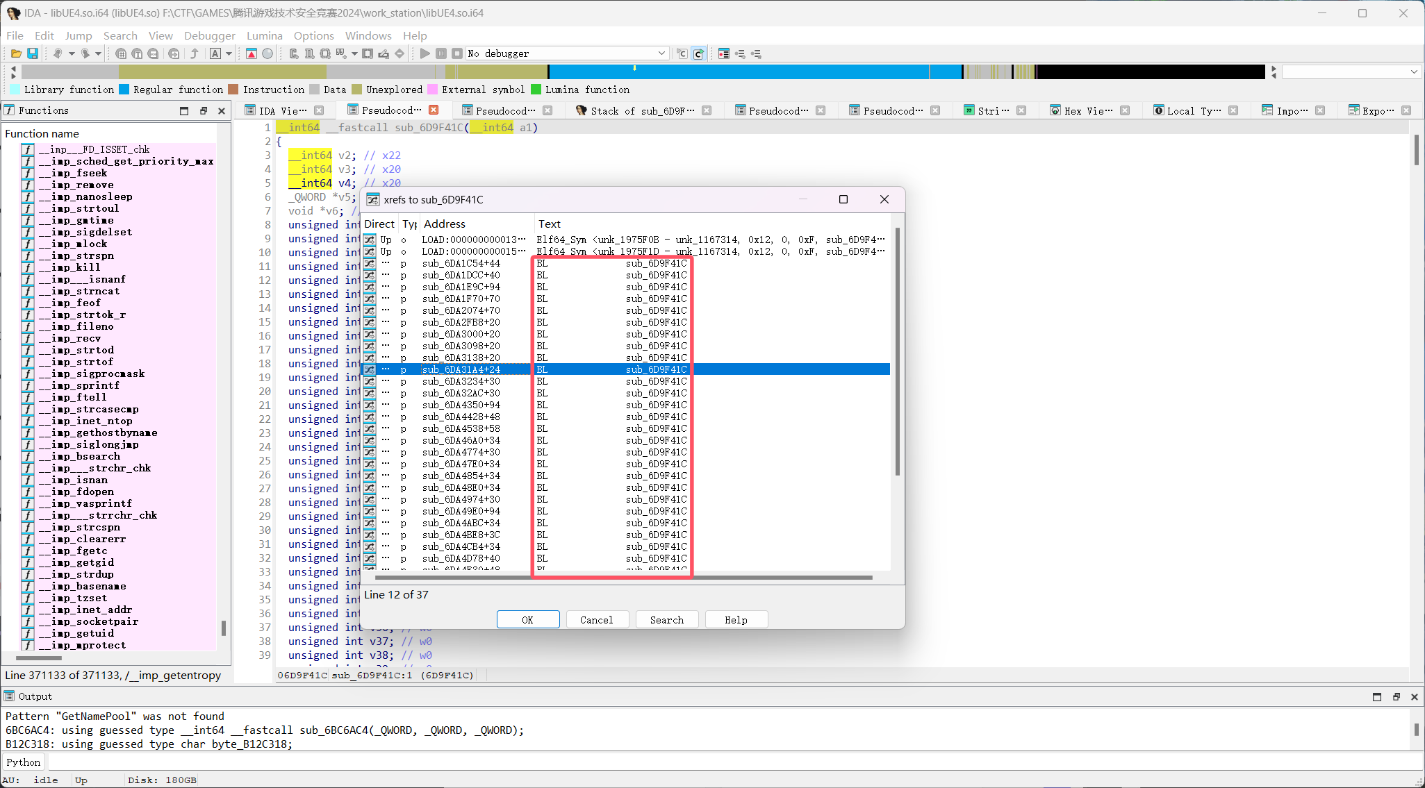Open the Options menu
The width and height of the screenshot is (1425, 788).
click(313, 35)
